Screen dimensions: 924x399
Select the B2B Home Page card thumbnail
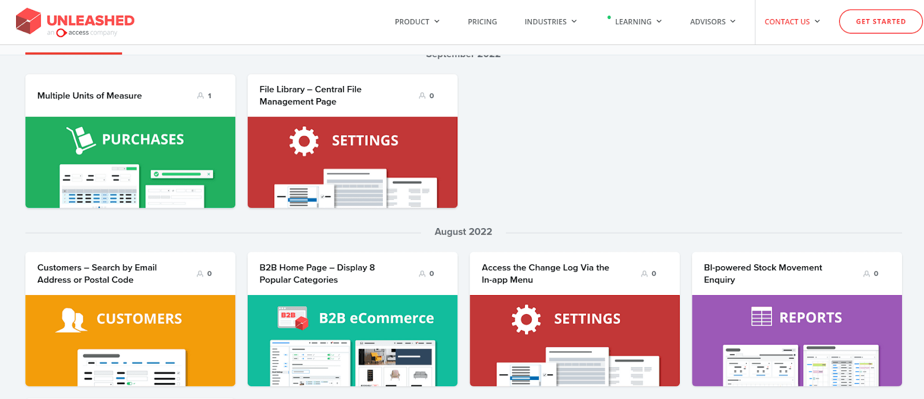click(x=352, y=341)
